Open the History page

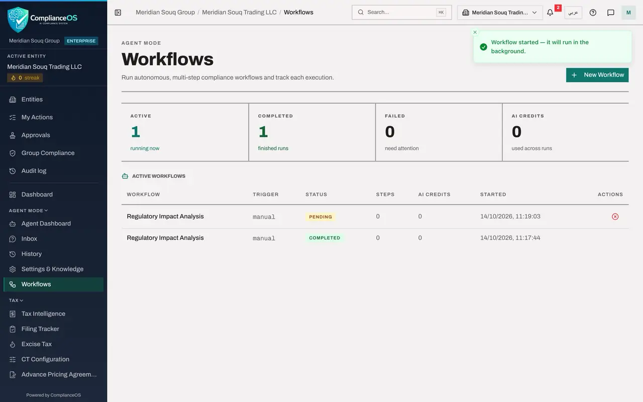[x=53, y=254]
